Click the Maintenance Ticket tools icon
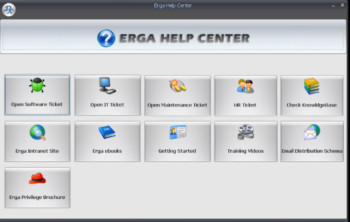350x222 pixels. 177,86
